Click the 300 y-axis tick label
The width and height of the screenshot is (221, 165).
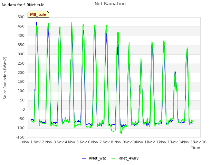click(21, 54)
